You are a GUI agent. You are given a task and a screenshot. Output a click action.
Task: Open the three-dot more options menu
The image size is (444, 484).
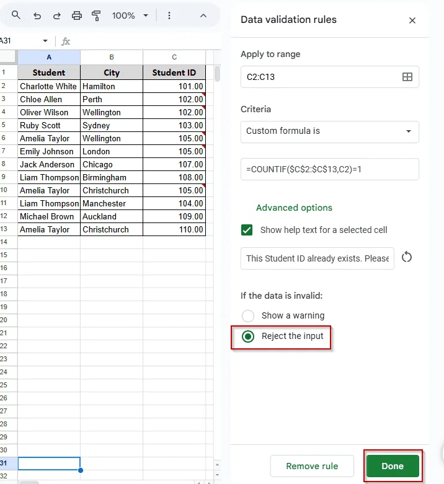coord(169,15)
